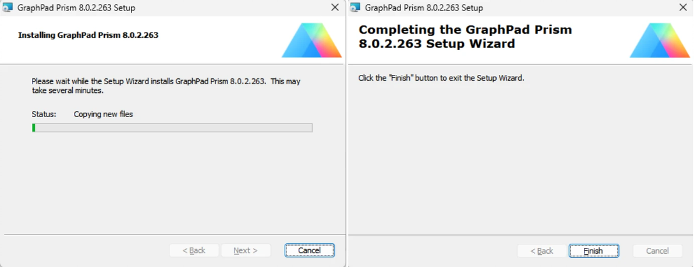Click the "Copying new files" status text
This screenshot has width=694, height=267.
coord(103,114)
